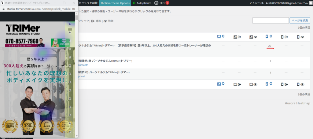Click the TRIMer Personal Training Studio logo
This screenshot has height=139, width=313.
23,30
